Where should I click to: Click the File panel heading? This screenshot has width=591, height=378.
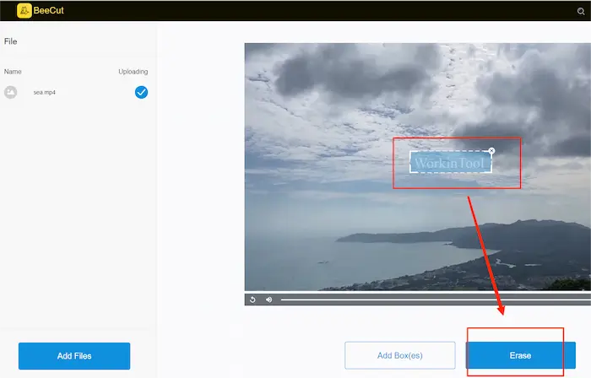pos(11,40)
